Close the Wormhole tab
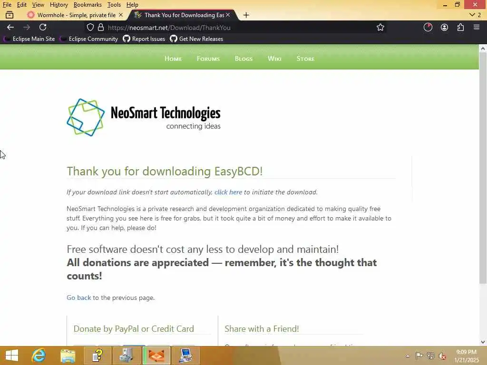 [120, 15]
